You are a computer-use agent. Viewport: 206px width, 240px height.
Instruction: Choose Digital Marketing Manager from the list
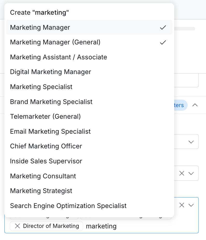tap(51, 72)
